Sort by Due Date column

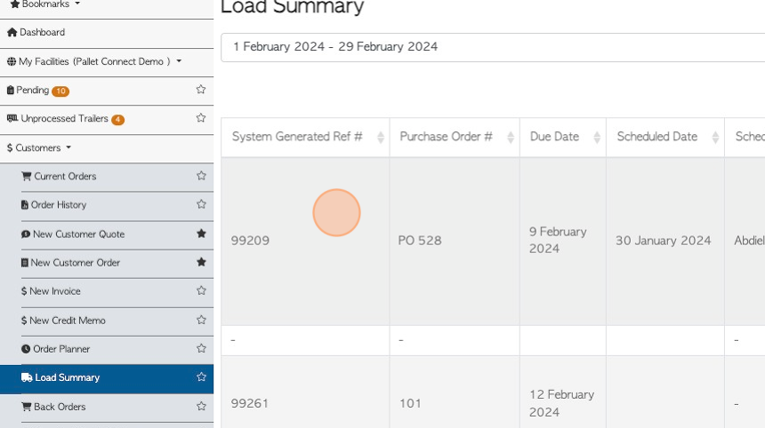(x=563, y=137)
